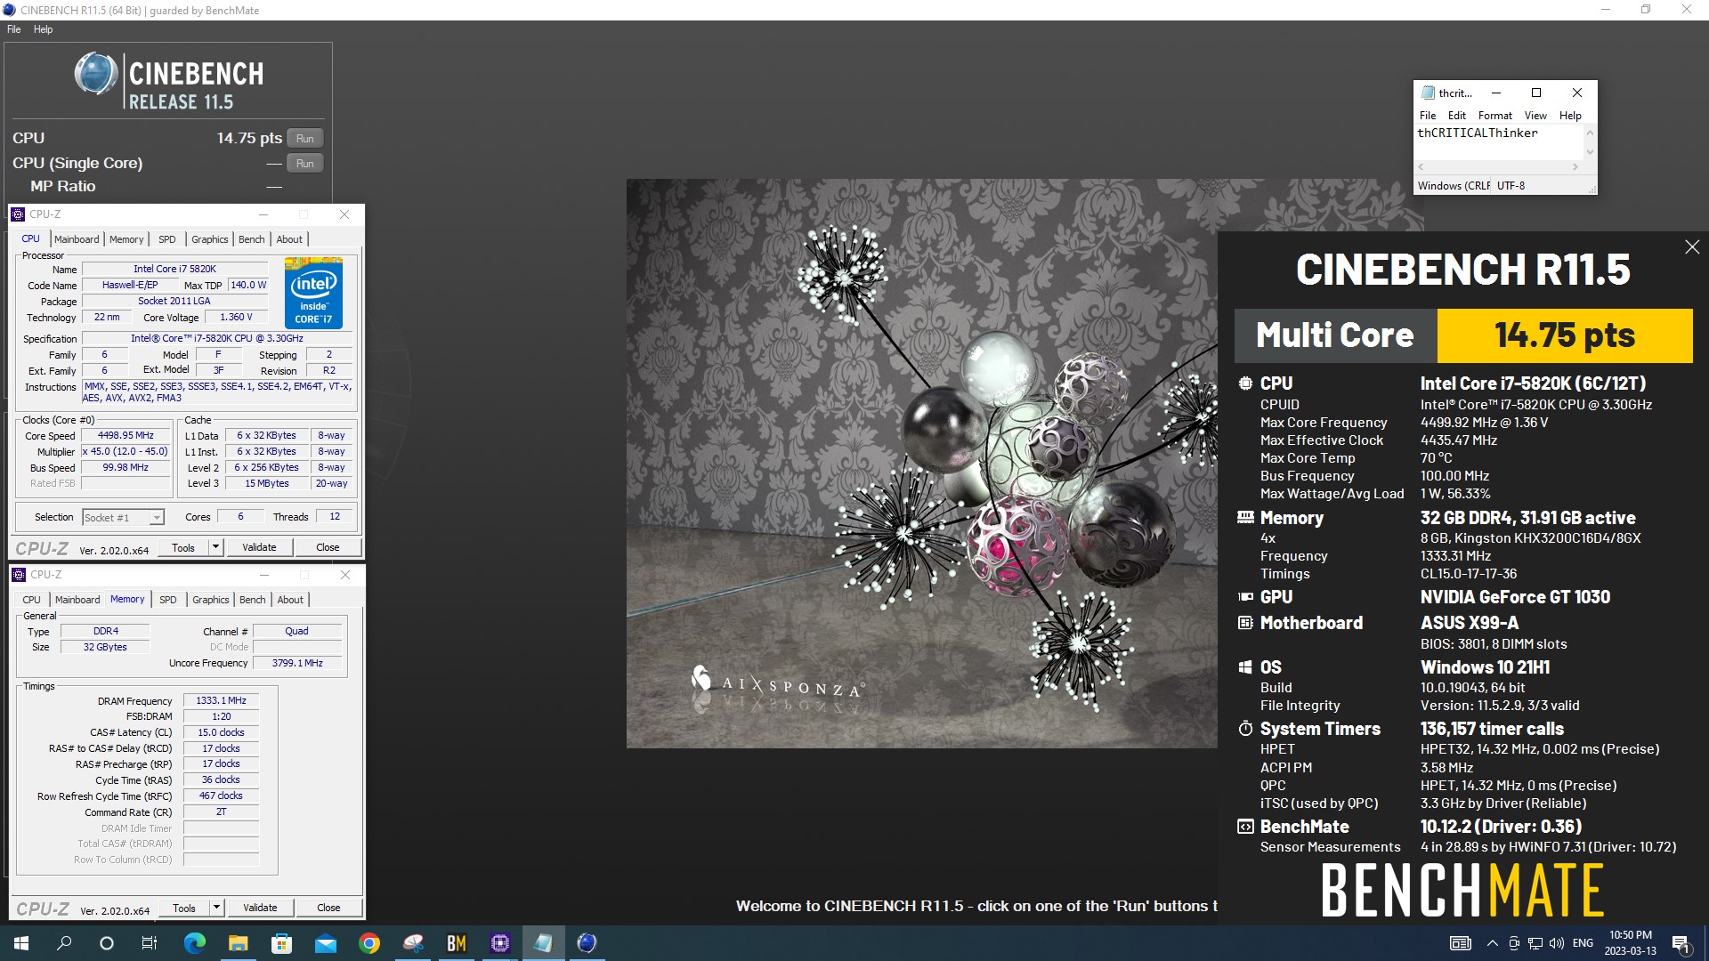Open Notepad File menu
This screenshot has height=961, width=1709.
[1428, 116]
